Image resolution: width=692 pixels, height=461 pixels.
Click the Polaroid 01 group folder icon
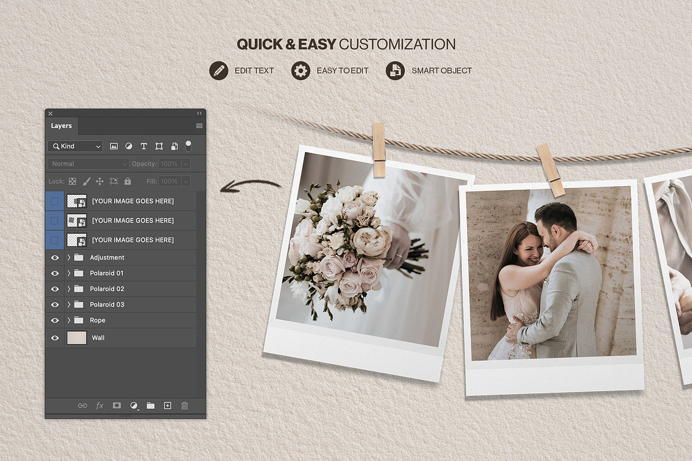tap(78, 273)
